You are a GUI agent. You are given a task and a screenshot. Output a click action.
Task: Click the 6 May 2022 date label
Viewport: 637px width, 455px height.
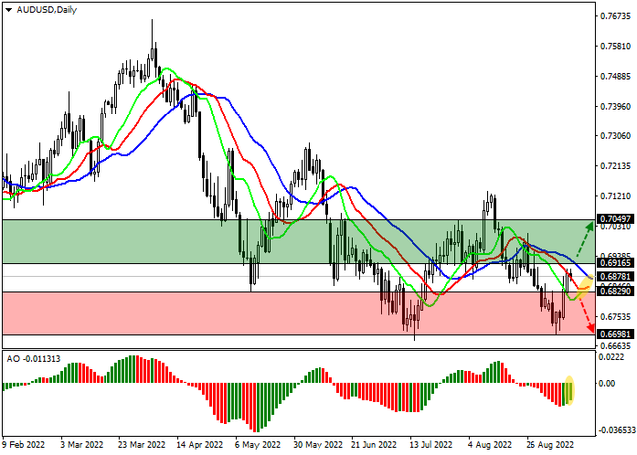tap(258, 445)
